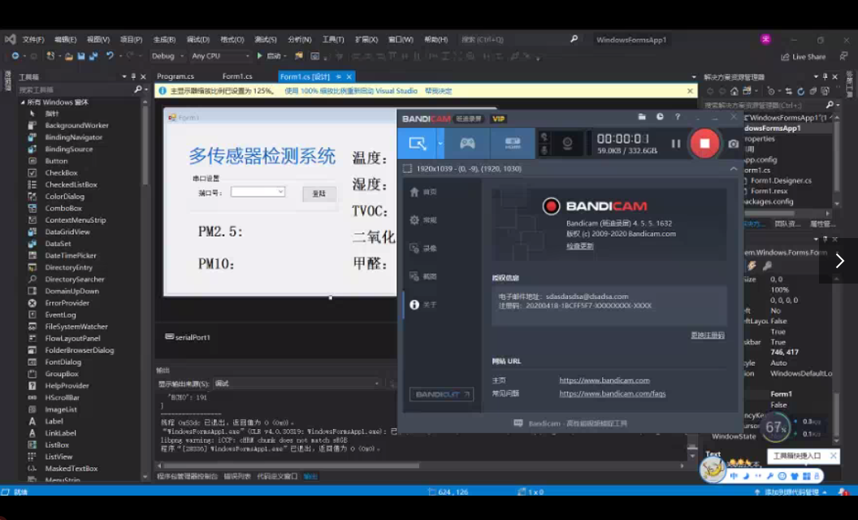The height and width of the screenshot is (520, 858).
Task: Open Bandicam scheduled recording clock icon
Action: [660, 116]
